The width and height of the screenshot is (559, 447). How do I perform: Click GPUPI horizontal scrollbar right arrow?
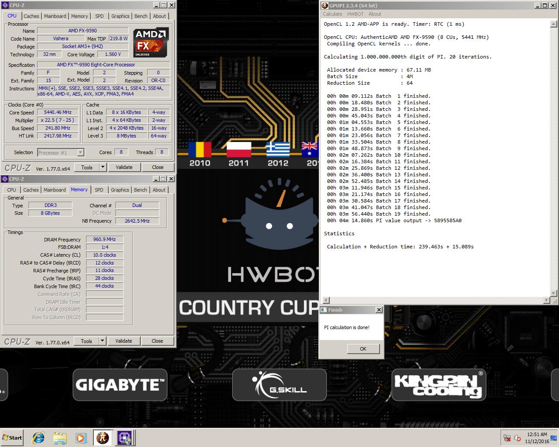coord(547,300)
